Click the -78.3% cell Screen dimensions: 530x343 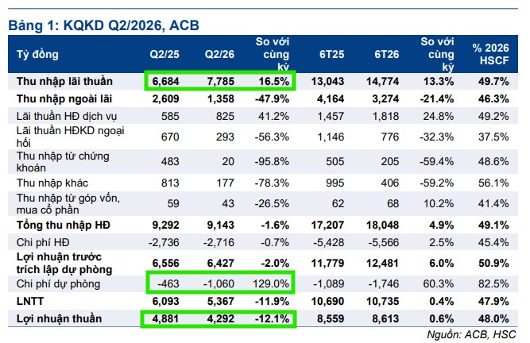point(272,183)
